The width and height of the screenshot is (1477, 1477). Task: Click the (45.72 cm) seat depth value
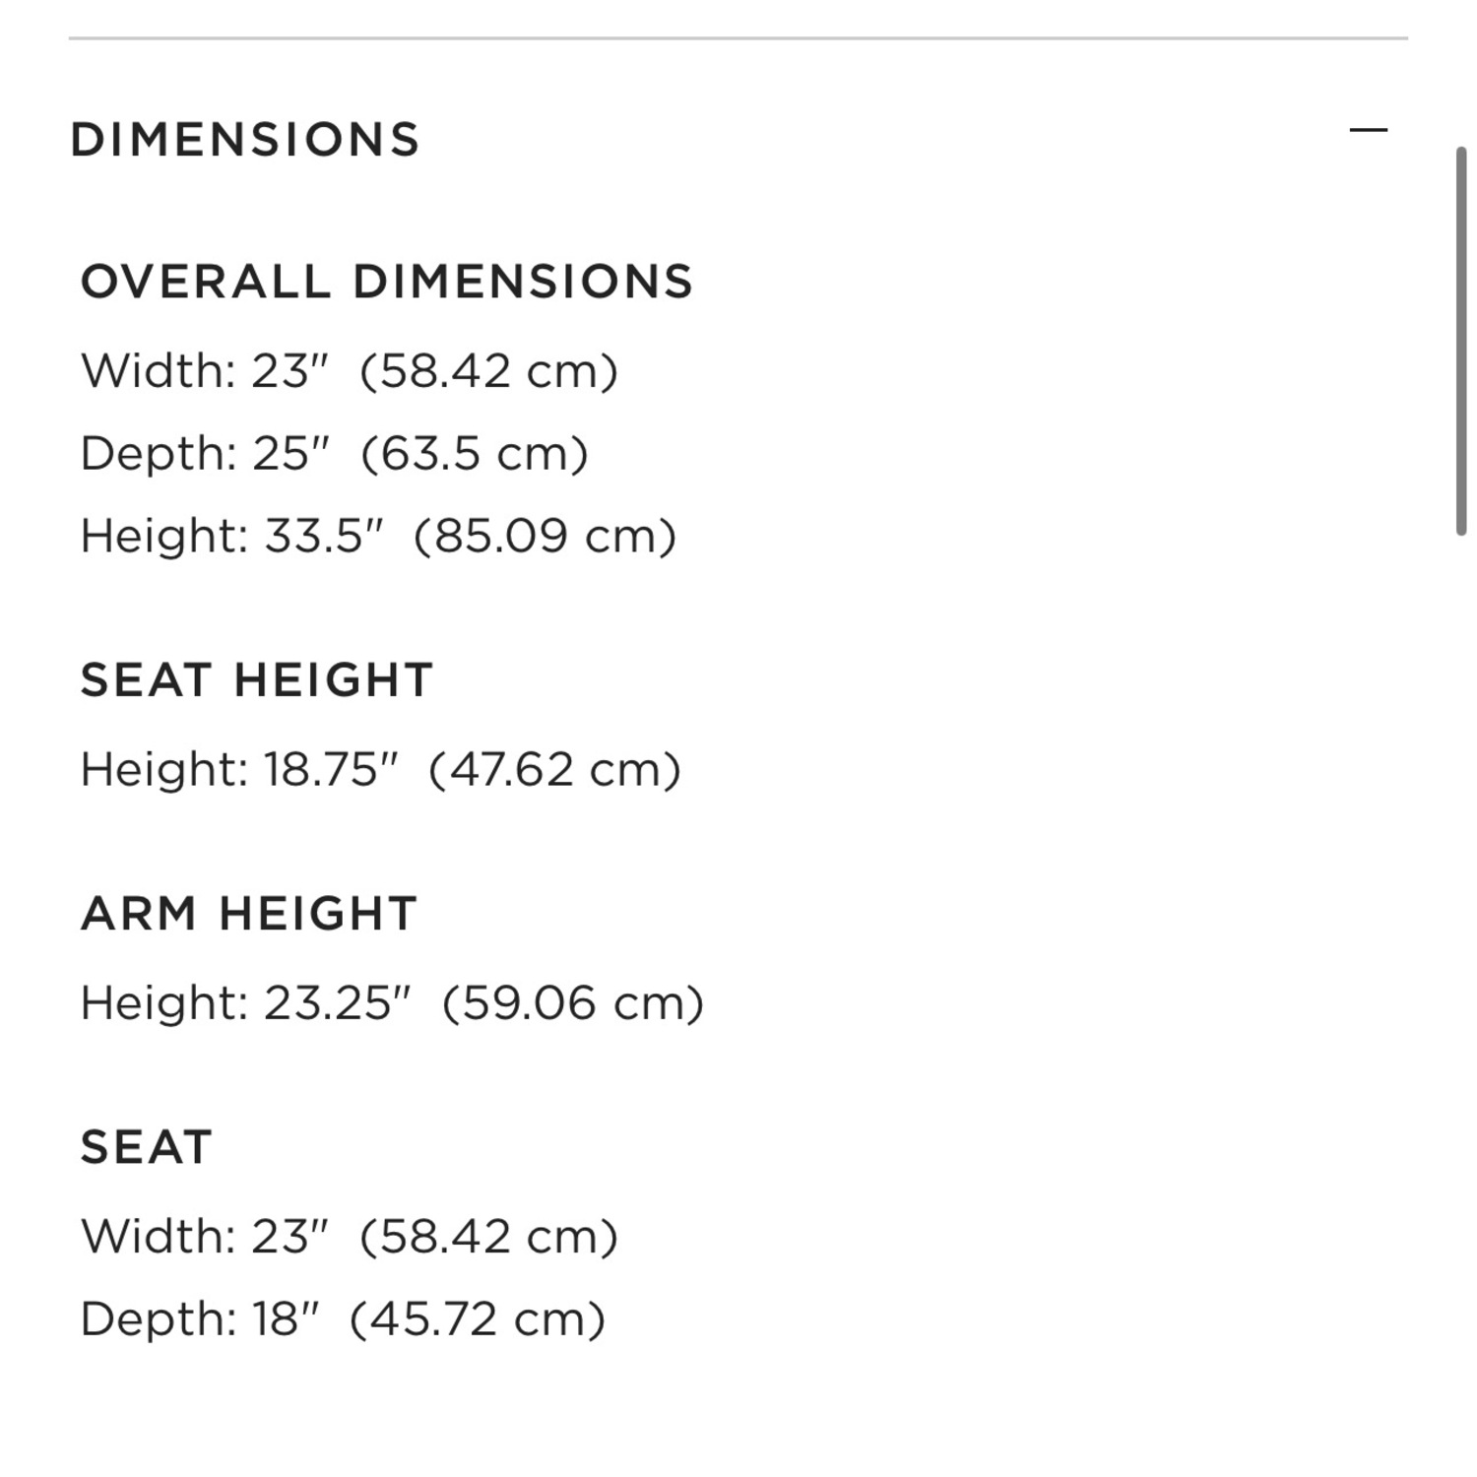point(478,1319)
